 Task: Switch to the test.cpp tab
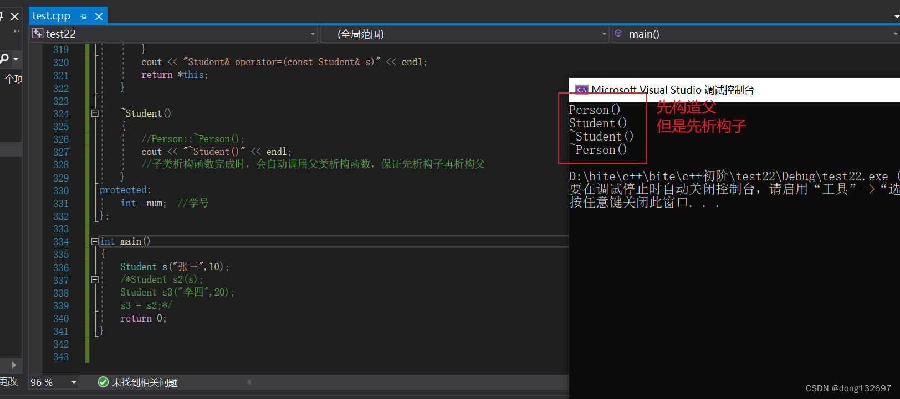[x=51, y=16]
